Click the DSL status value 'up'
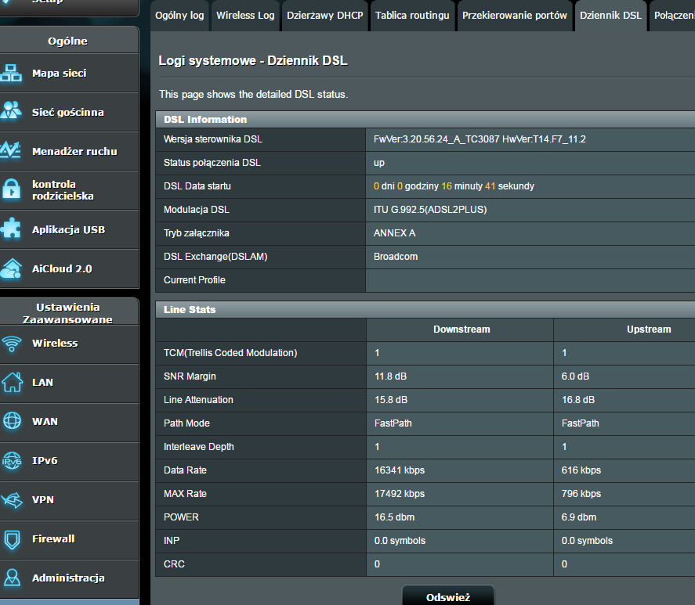The image size is (695, 605). click(x=379, y=163)
